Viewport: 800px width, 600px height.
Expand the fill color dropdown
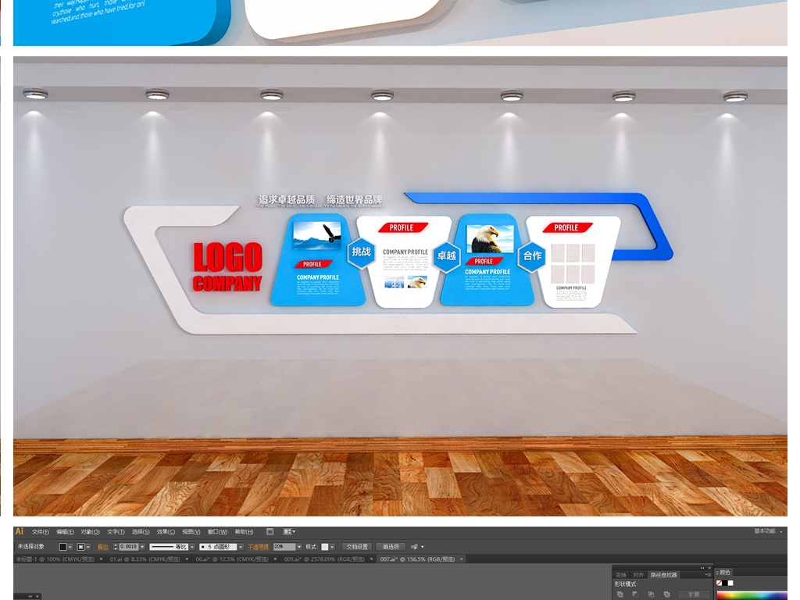(70, 547)
